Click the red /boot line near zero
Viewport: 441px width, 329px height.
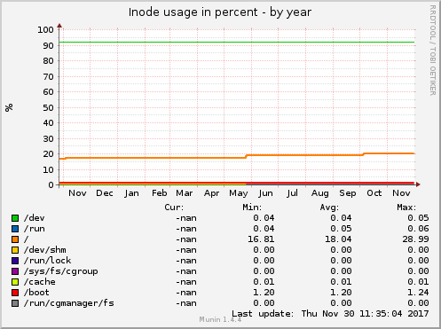pyautogui.click(x=237, y=183)
